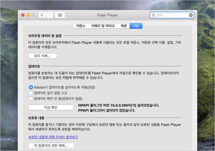Click 이 컴퓨터의 권한 해제... button
The image size is (215, 151).
(x=51, y=146)
